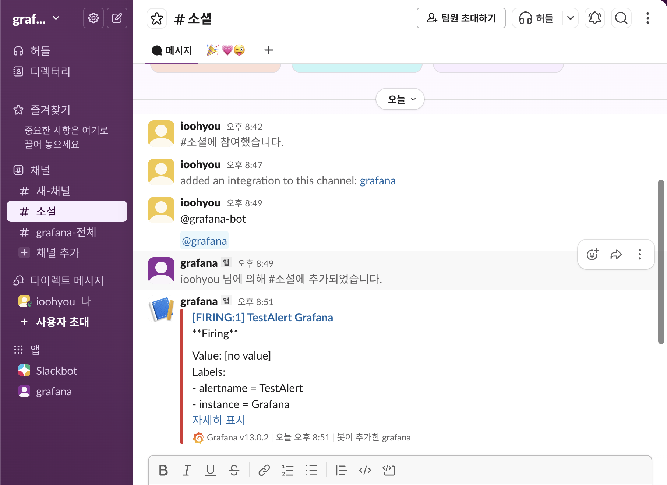
Task: Open the emoji-named tab
Action: 225,50
